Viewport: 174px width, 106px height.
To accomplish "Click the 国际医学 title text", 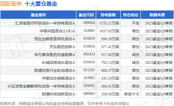I will point(11,4).
